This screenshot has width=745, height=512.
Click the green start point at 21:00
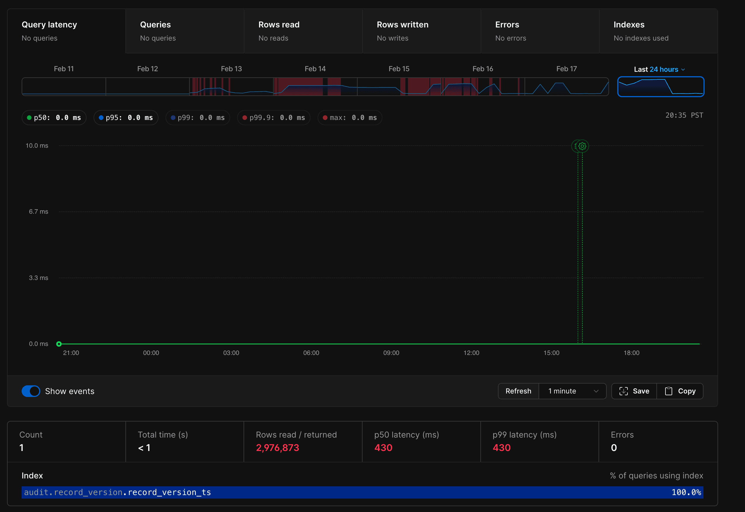point(59,344)
